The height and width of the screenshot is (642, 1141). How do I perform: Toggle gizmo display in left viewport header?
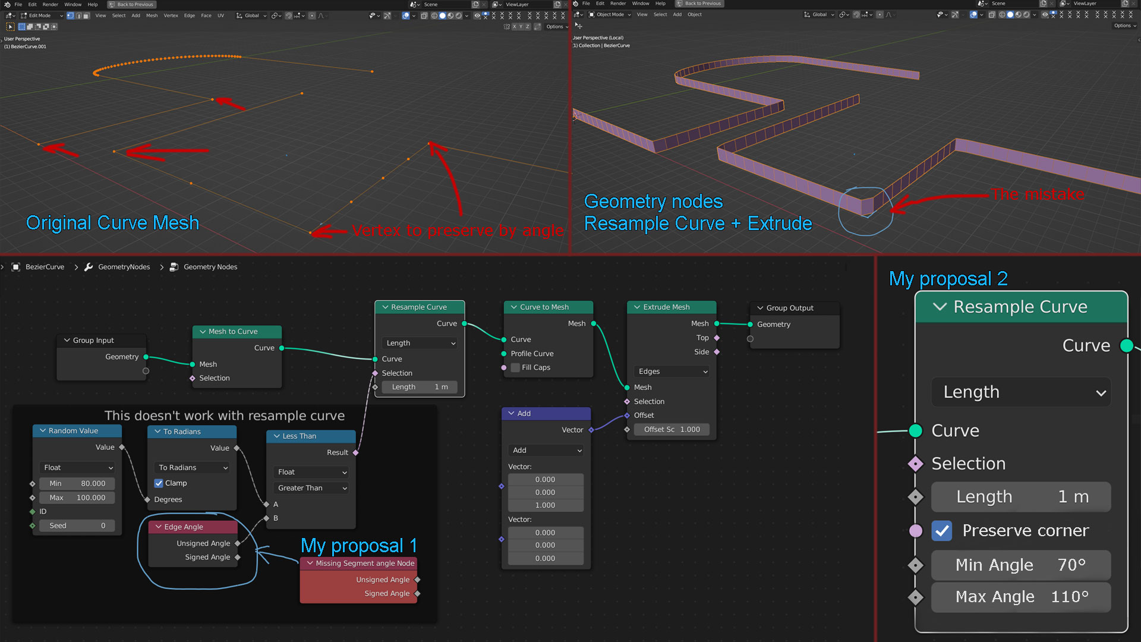(387, 15)
